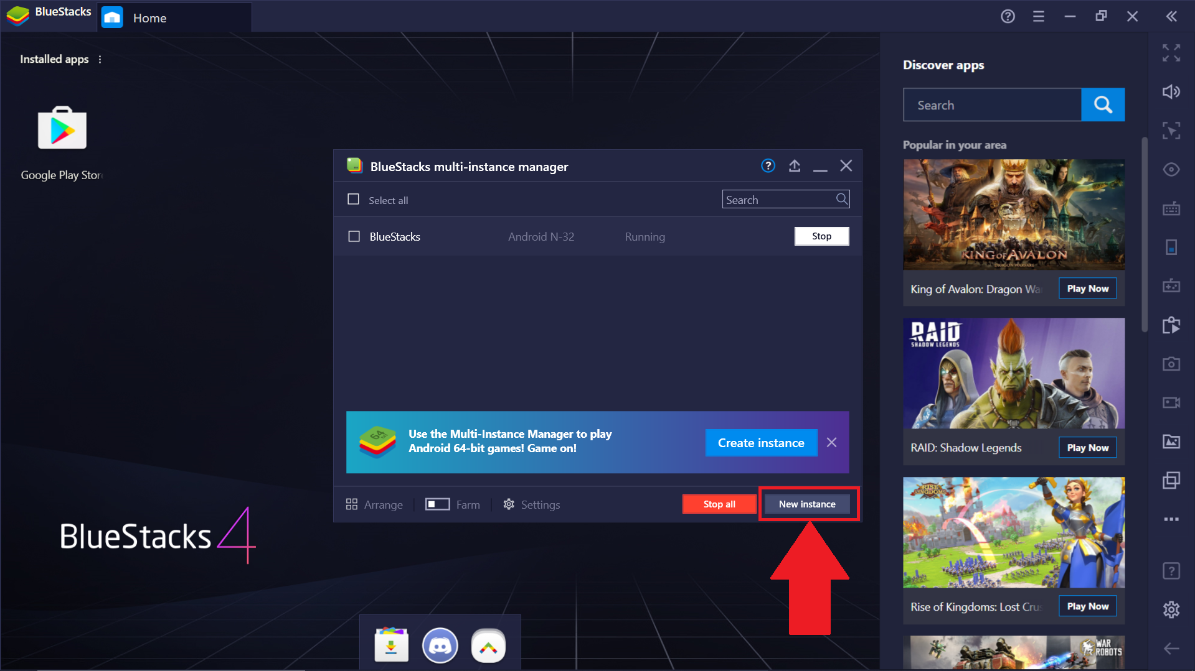
Task: Play Now for RAID: Shadow Legends
Action: point(1088,448)
